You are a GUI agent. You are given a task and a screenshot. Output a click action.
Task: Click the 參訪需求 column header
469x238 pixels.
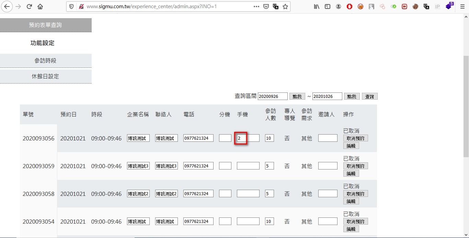click(307, 114)
